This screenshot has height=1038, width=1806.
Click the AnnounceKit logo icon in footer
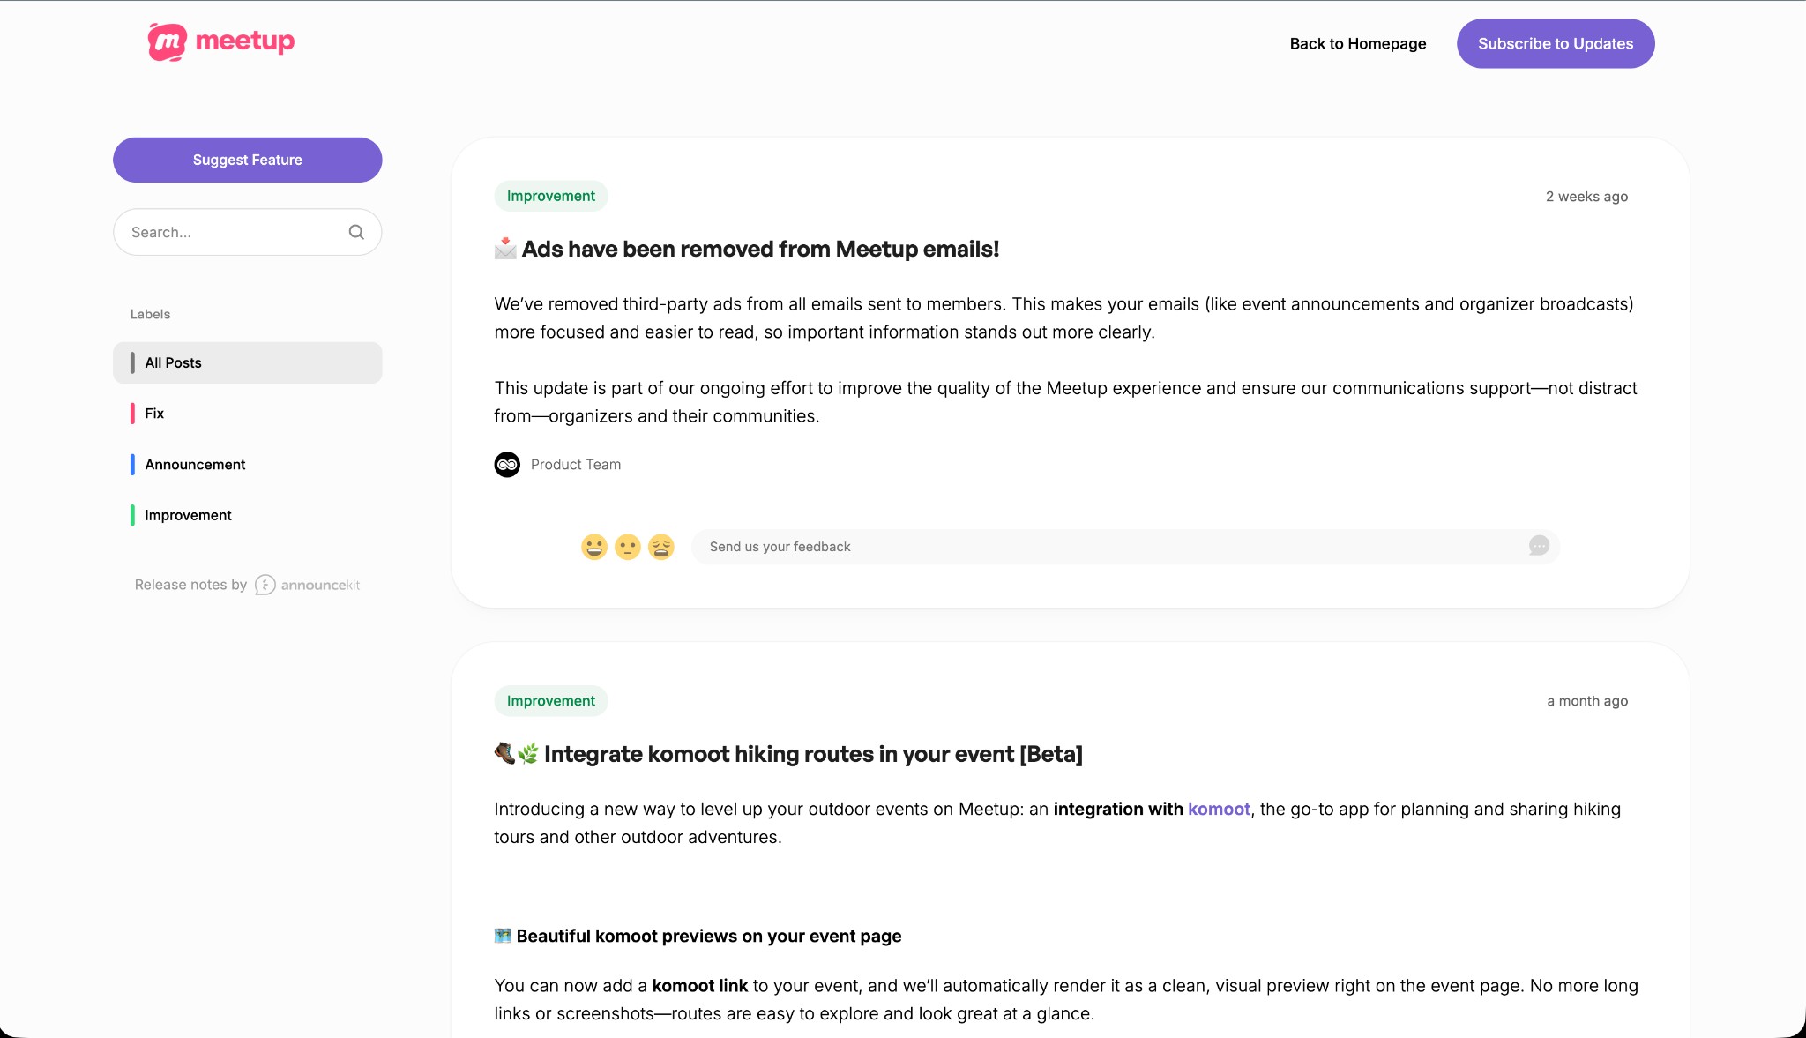click(x=265, y=584)
